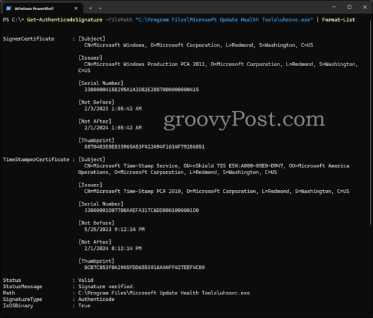Select the Windows PowerShell tab

click(43, 8)
